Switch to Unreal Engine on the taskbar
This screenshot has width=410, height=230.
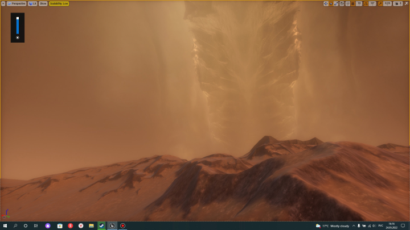112,226
